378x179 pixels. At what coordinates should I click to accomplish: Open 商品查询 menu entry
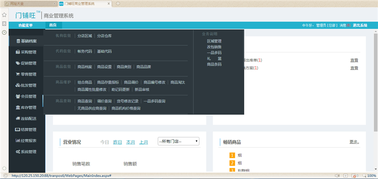(85, 101)
